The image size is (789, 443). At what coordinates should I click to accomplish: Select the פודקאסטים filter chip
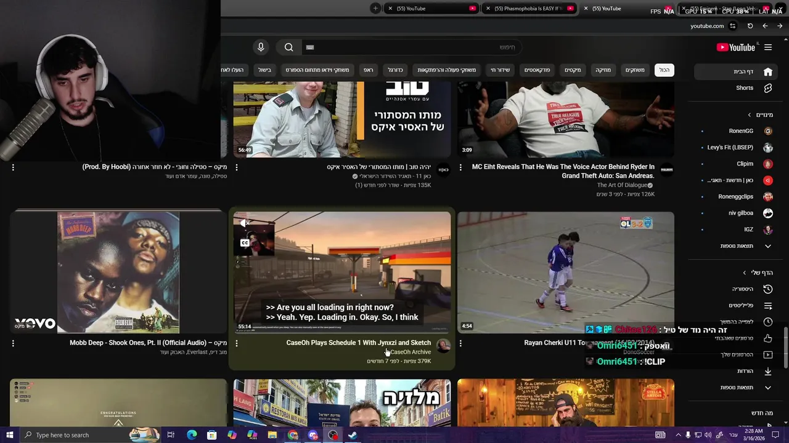[x=537, y=70]
